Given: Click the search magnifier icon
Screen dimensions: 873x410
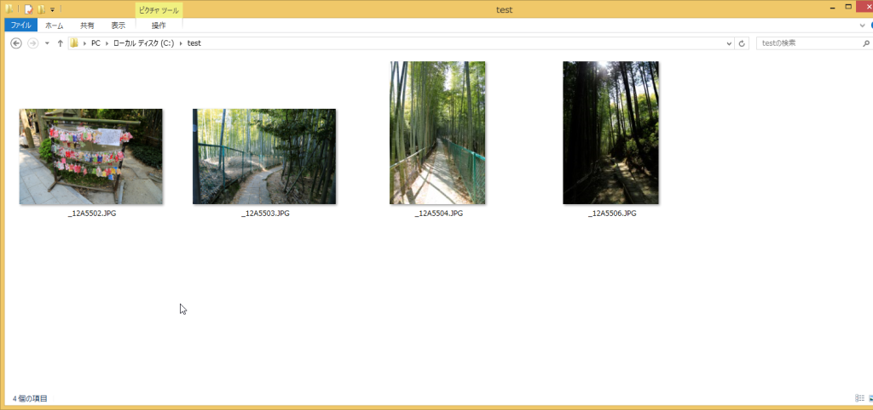Looking at the screenshot, I should [x=866, y=43].
